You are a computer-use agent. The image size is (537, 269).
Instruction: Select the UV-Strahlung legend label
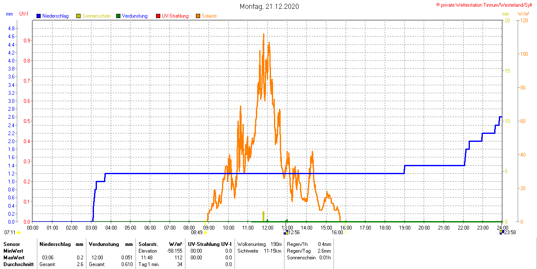[175, 16]
